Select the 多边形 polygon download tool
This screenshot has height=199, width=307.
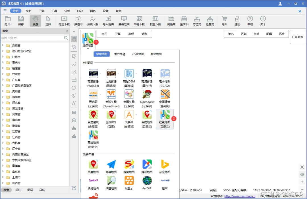pyautogui.click(x=78, y=21)
